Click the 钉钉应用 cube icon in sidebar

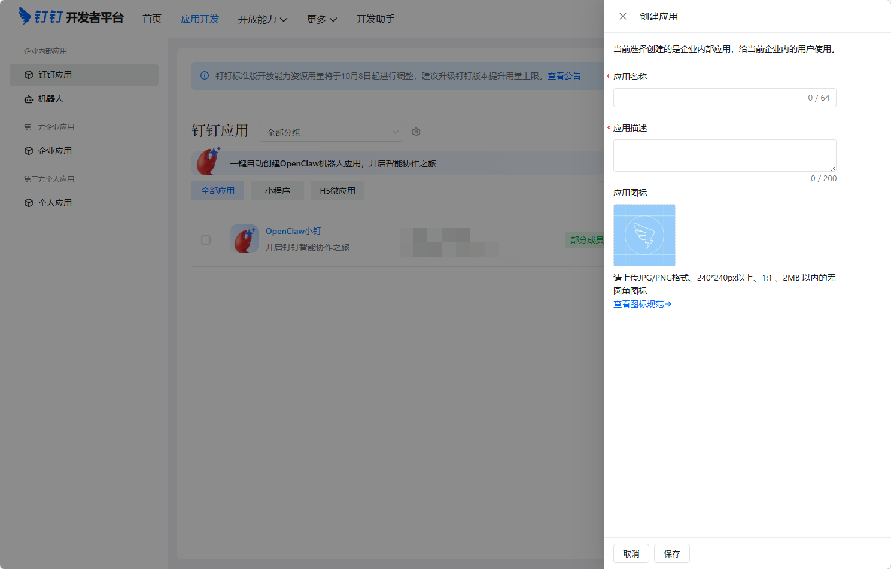tap(29, 75)
